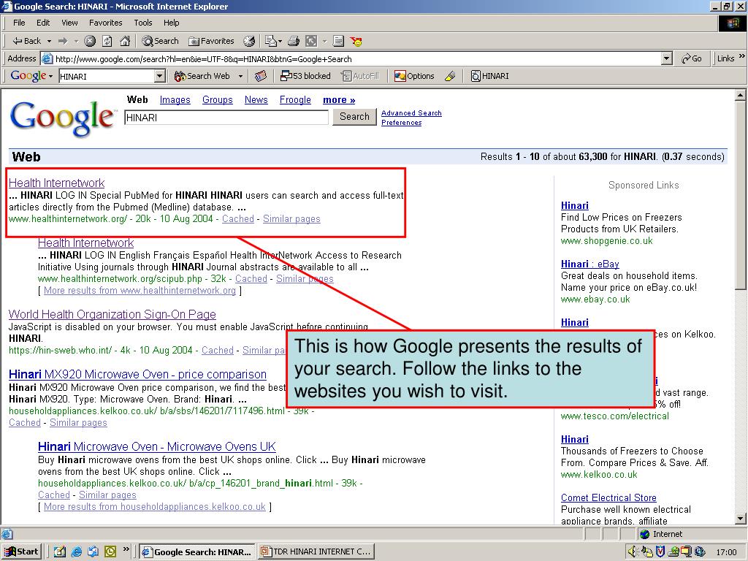Stop page loading with Stop icon

pos(90,41)
